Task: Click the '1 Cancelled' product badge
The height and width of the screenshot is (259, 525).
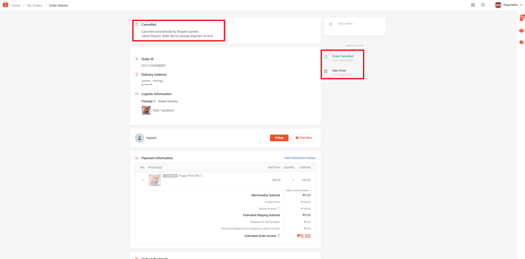Action: tap(170, 176)
